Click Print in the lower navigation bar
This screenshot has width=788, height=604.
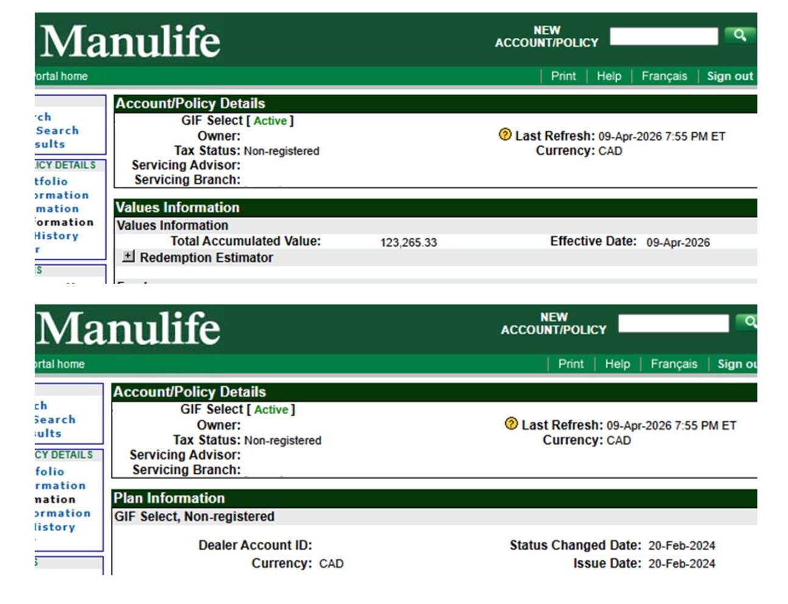click(570, 364)
